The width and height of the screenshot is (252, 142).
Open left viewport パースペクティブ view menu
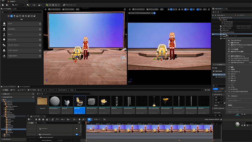click(x=54, y=9)
